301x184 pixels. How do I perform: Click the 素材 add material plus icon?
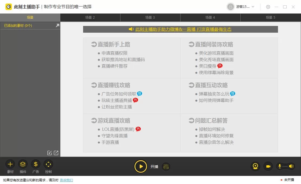(10, 164)
